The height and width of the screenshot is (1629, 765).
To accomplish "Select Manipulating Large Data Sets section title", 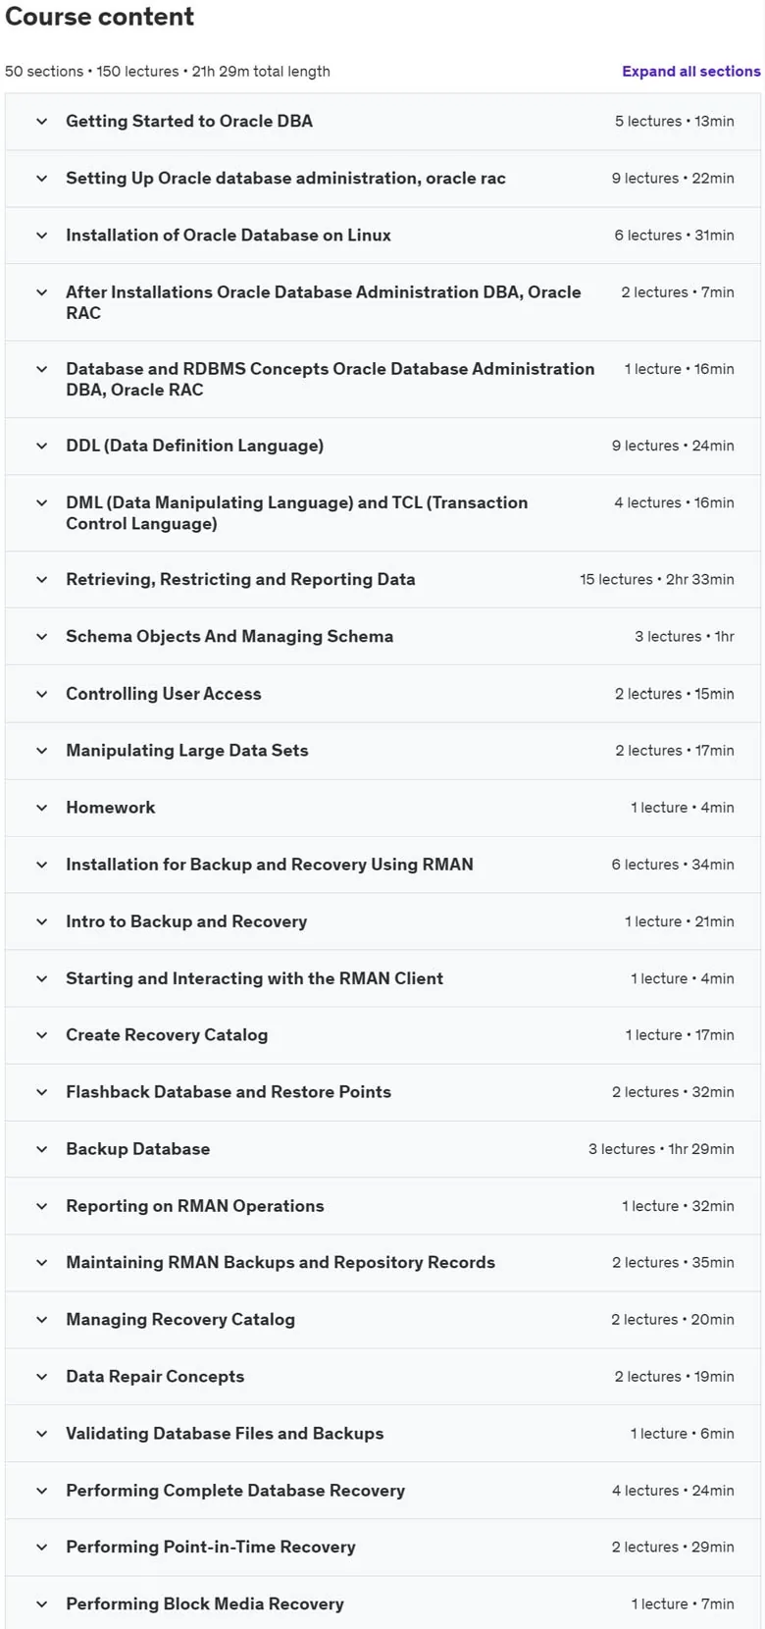I will [187, 750].
